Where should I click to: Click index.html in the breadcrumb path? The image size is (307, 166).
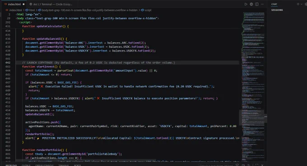[15, 10]
